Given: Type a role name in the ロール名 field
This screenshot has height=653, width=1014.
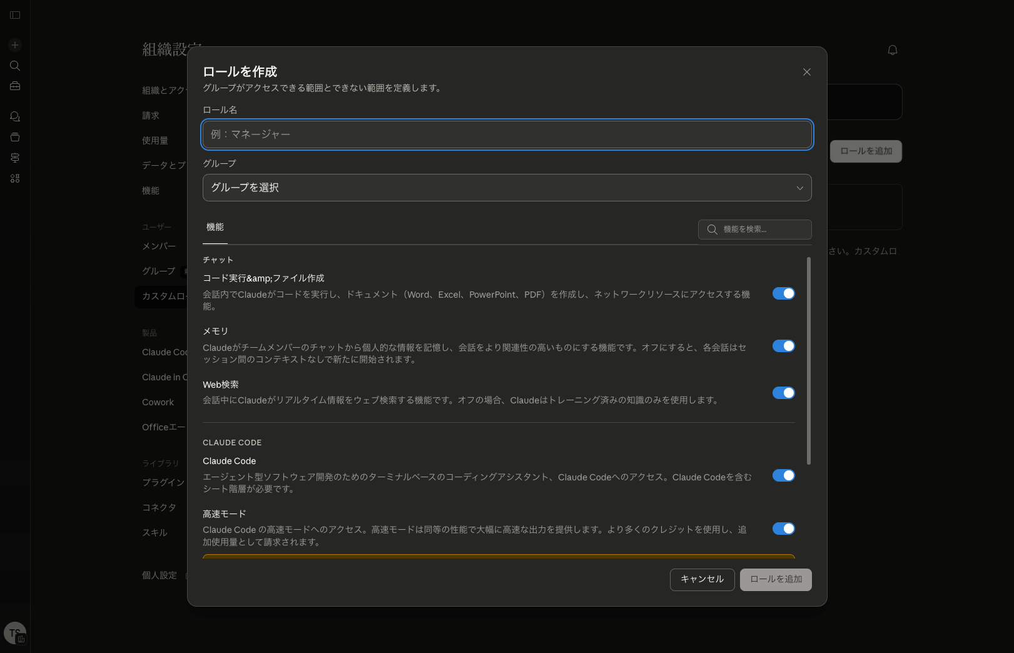Looking at the screenshot, I should coord(507,134).
